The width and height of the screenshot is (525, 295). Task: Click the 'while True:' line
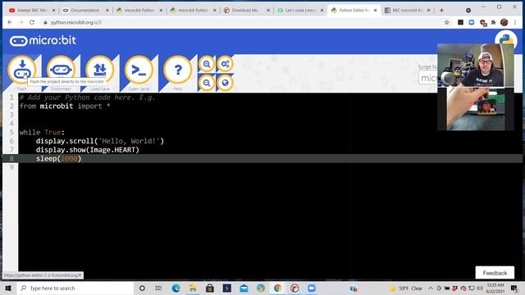tap(42, 133)
